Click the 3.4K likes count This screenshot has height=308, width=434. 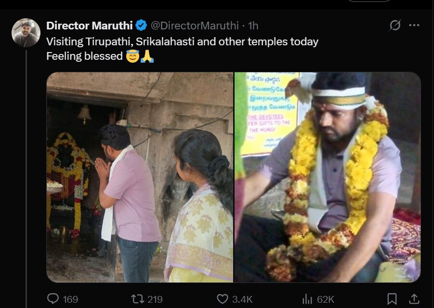coord(242,299)
